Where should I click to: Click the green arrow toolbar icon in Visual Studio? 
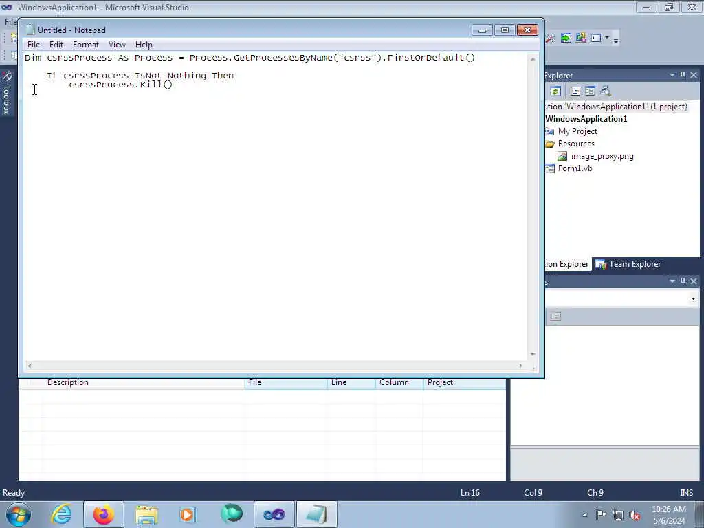pos(566,38)
